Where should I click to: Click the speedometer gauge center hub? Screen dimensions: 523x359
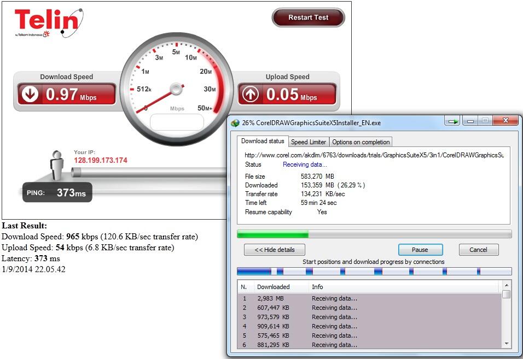tap(176, 89)
